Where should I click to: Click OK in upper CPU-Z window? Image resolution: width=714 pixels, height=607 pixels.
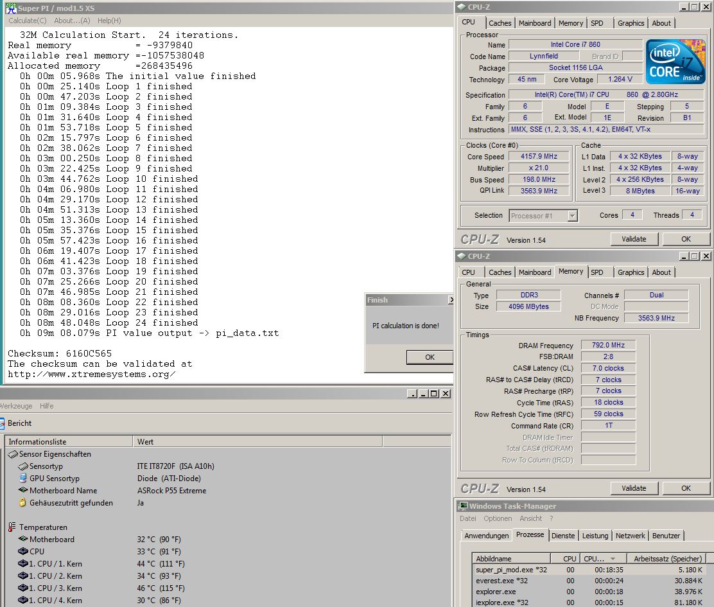[686, 239]
